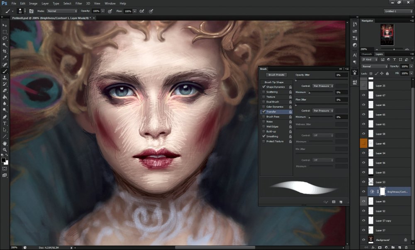Click the Quick Mask mode icon
Viewport: 415px width, 250px height.
click(x=5, y=169)
